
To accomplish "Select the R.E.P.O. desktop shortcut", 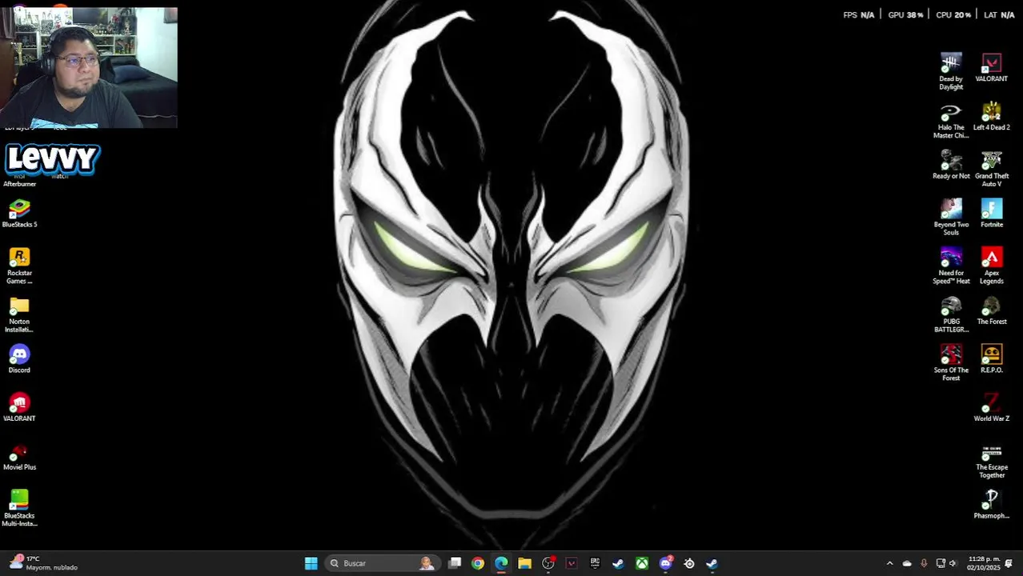I will tap(992, 358).
